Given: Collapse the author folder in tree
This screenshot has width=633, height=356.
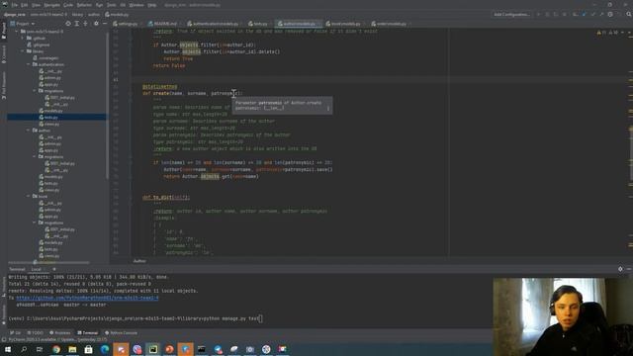Looking at the screenshot, I should (29, 131).
